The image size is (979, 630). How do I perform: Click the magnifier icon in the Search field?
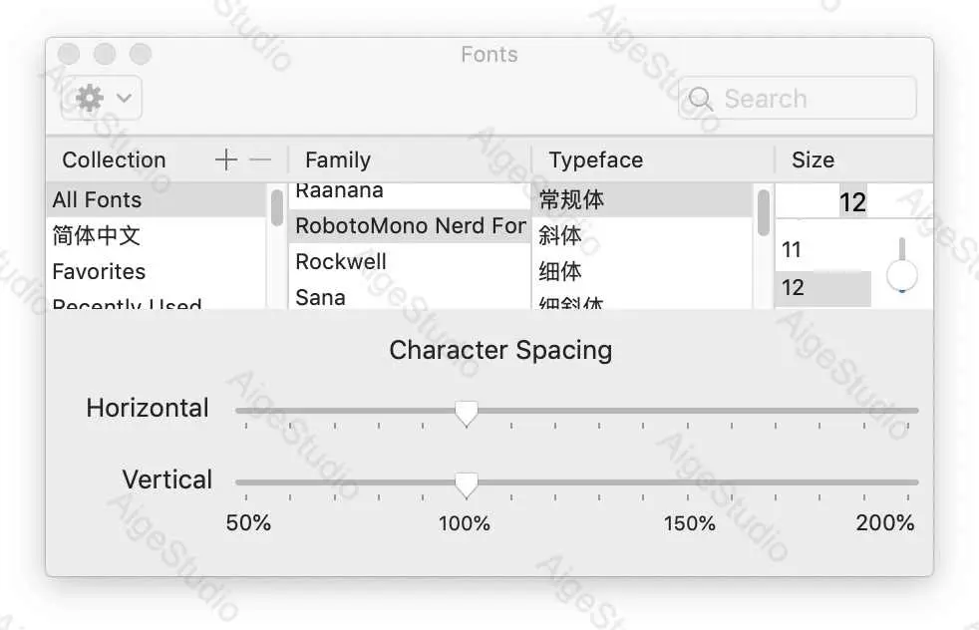(700, 98)
